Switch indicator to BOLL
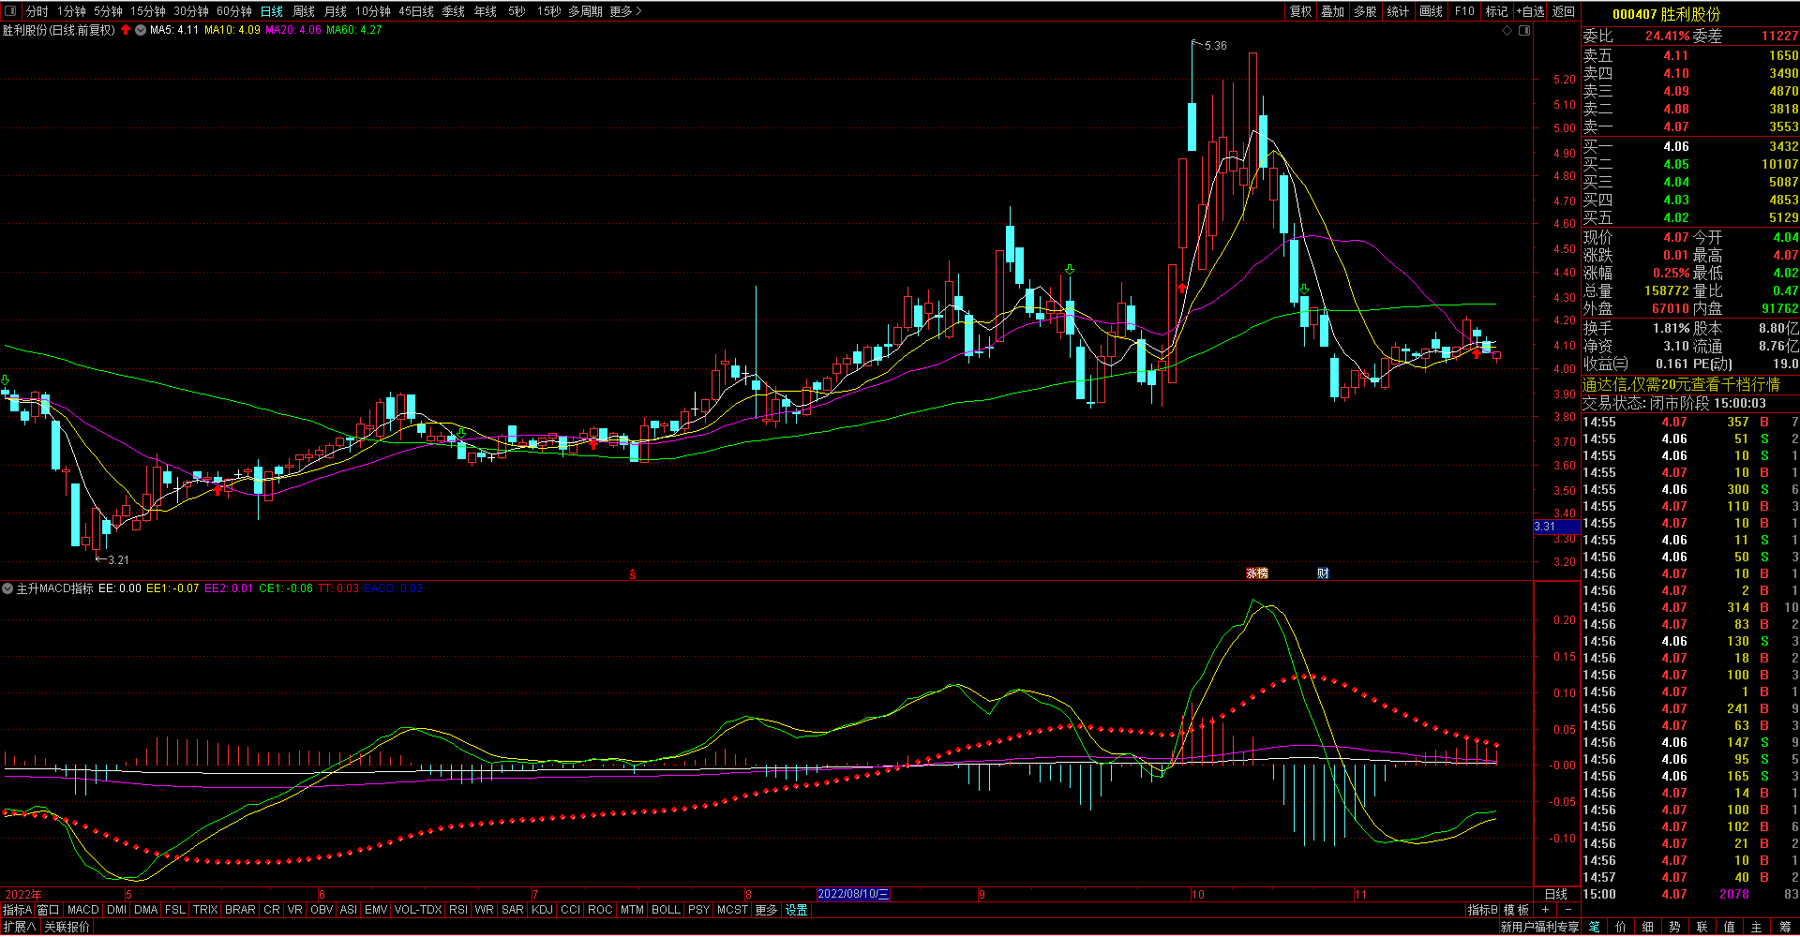 666,910
